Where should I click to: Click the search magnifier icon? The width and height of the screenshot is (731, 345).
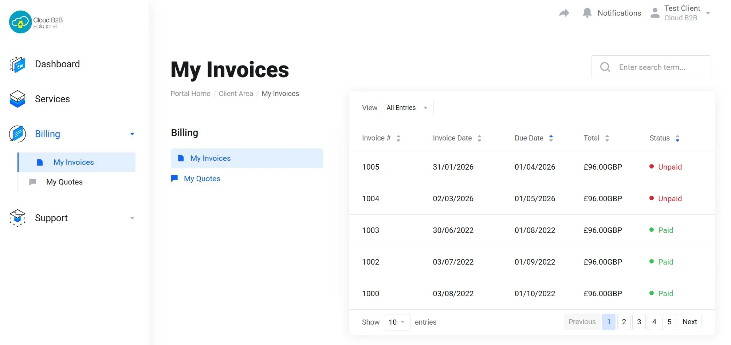(605, 67)
